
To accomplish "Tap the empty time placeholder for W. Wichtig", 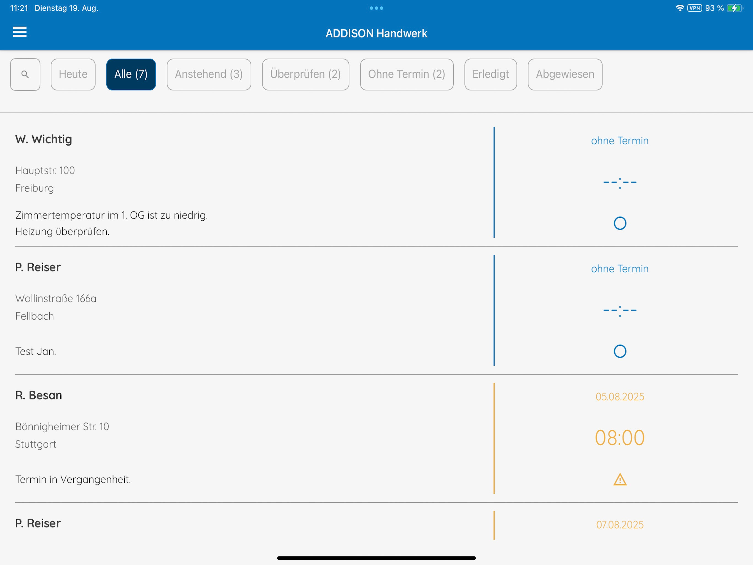I will point(620,183).
